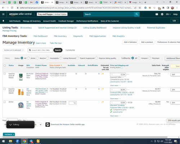Open the Chrome tab search dropdown
The width and height of the screenshot is (180, 144).
(x=157, y=2)
